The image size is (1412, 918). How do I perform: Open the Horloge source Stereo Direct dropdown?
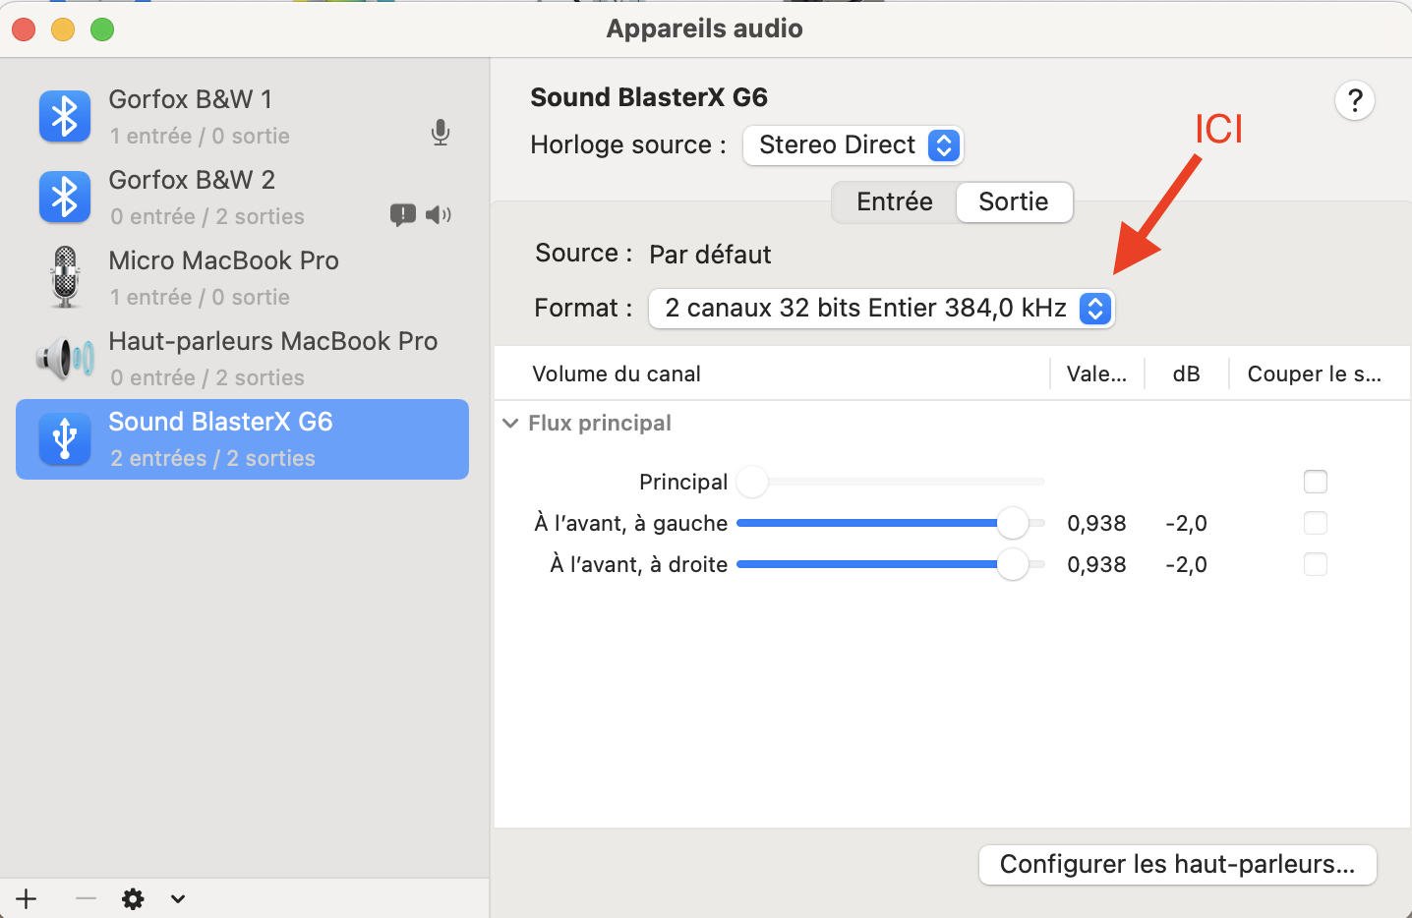(853, 145)
